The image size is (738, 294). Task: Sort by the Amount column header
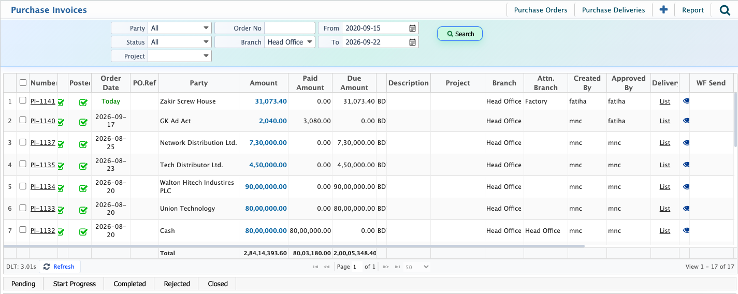pyautogui.click(x=263, y=83)
